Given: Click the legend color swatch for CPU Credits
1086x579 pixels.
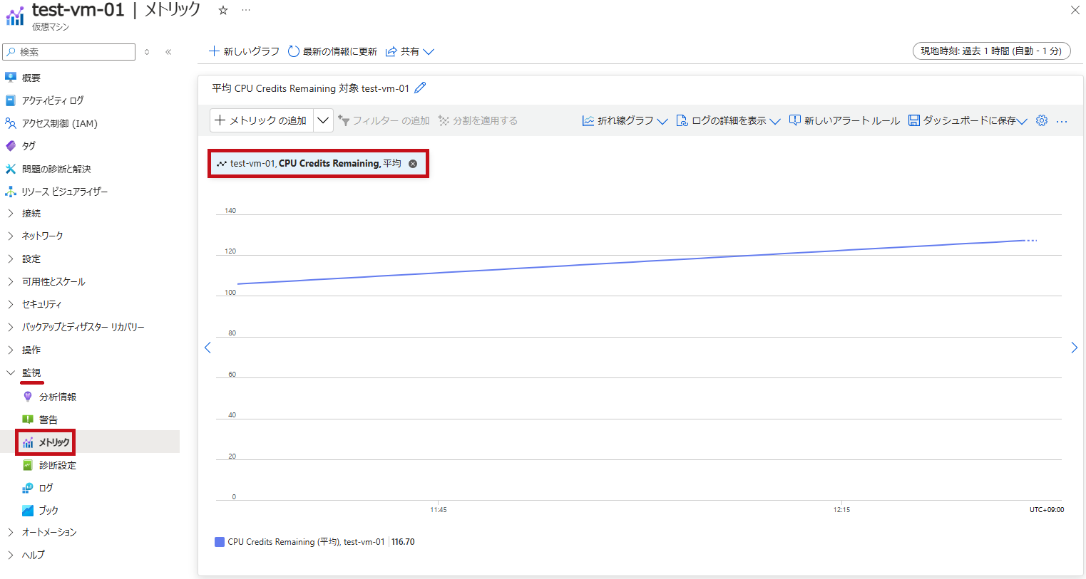Looking at the screenshot, I should (220, 542).
